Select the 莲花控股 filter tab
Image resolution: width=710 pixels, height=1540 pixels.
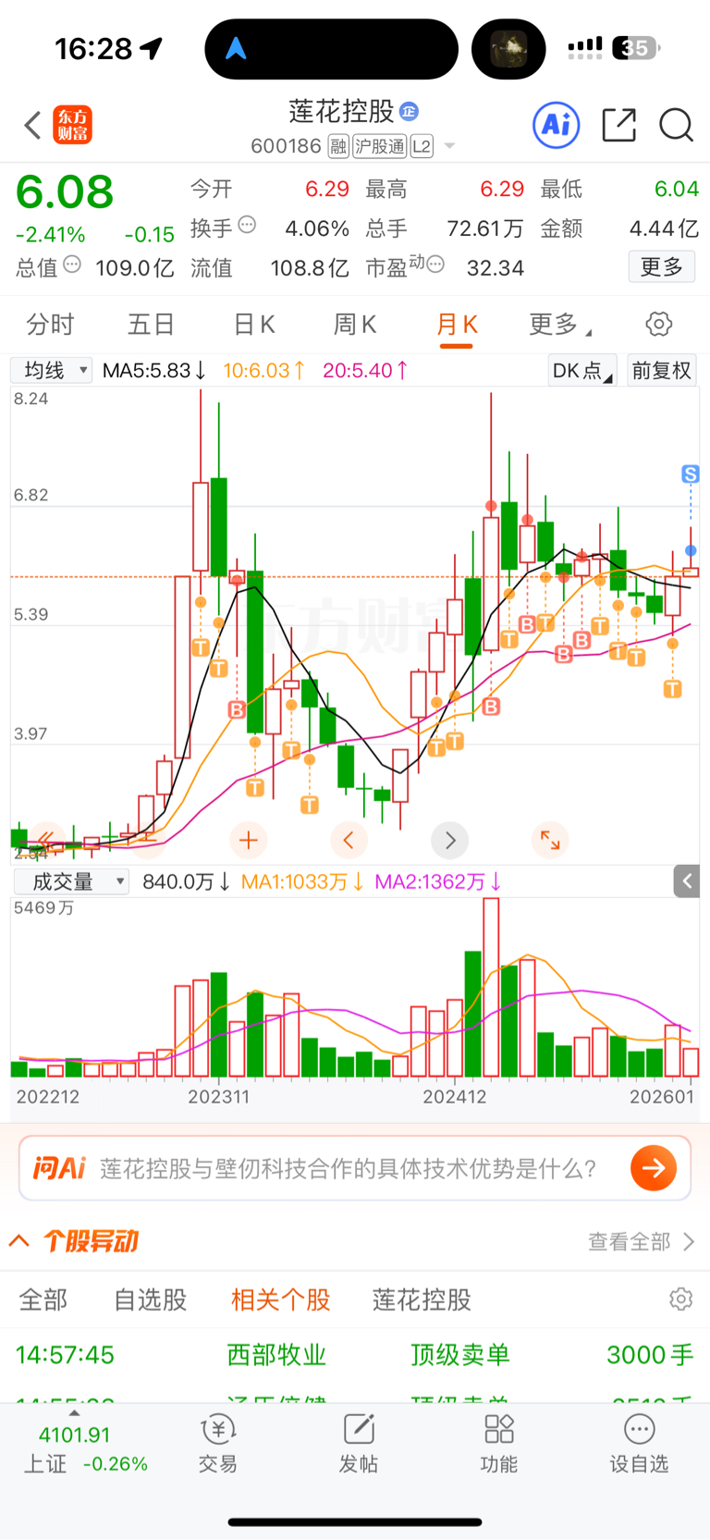[x=422, y=1300]
